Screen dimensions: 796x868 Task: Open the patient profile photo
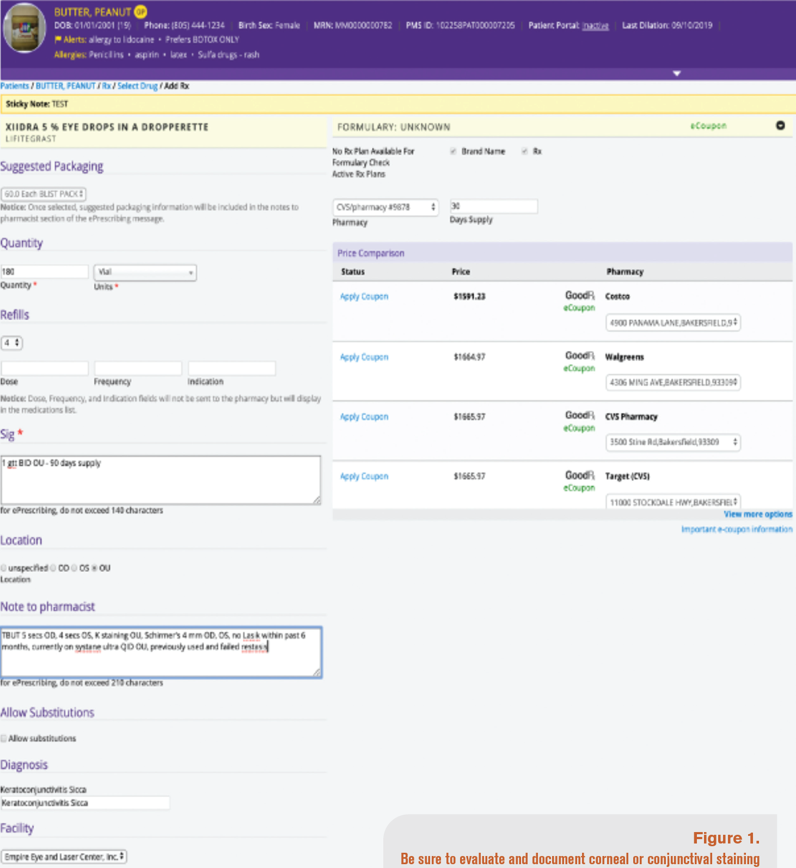click(x=25, y=28)
